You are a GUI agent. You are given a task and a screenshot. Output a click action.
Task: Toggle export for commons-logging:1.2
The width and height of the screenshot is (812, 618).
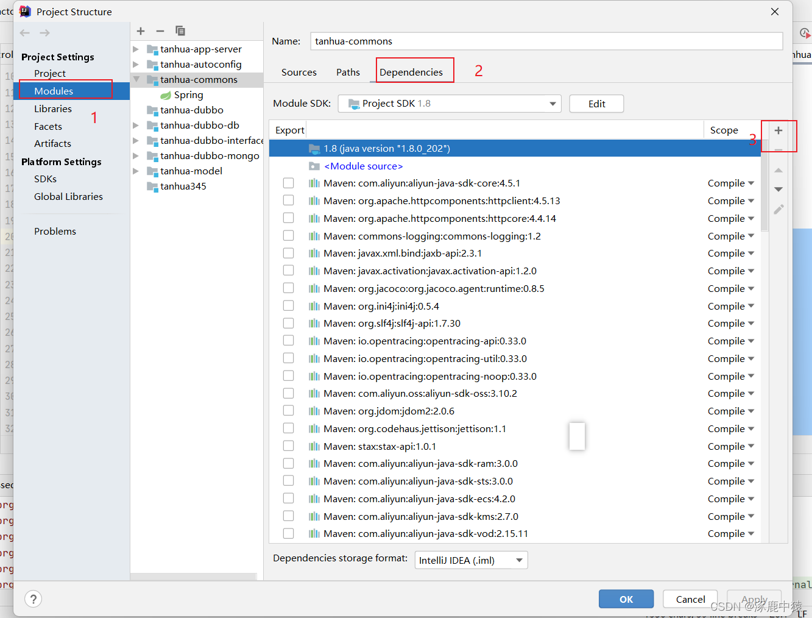pos(289,236)
